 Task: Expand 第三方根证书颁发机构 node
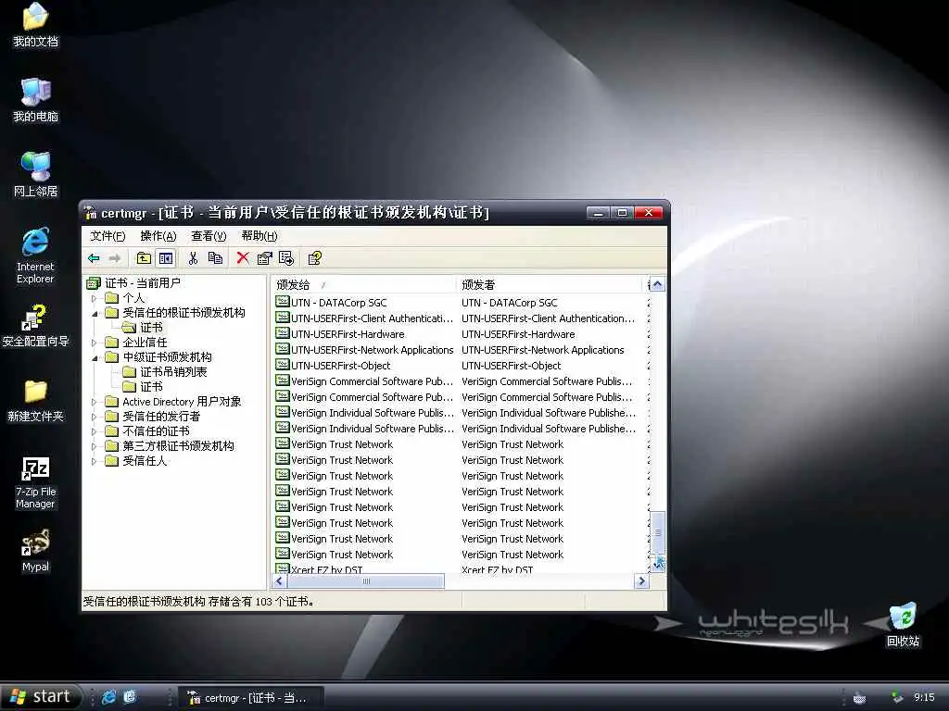coord(94,446)
